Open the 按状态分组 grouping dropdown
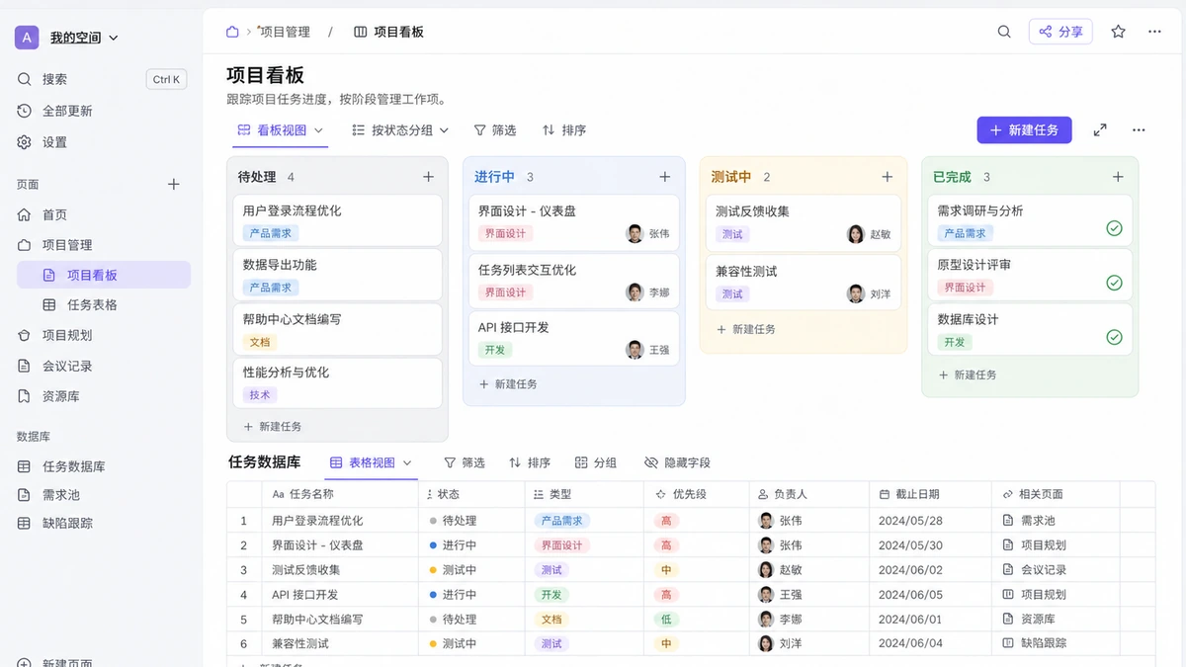 400,130
